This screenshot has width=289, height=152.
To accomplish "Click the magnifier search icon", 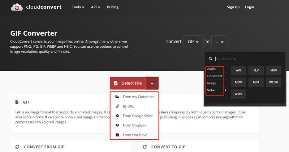I will tap(210, 58).
